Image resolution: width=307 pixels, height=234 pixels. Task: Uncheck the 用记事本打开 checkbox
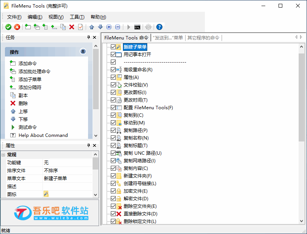(x=113, y=54)
